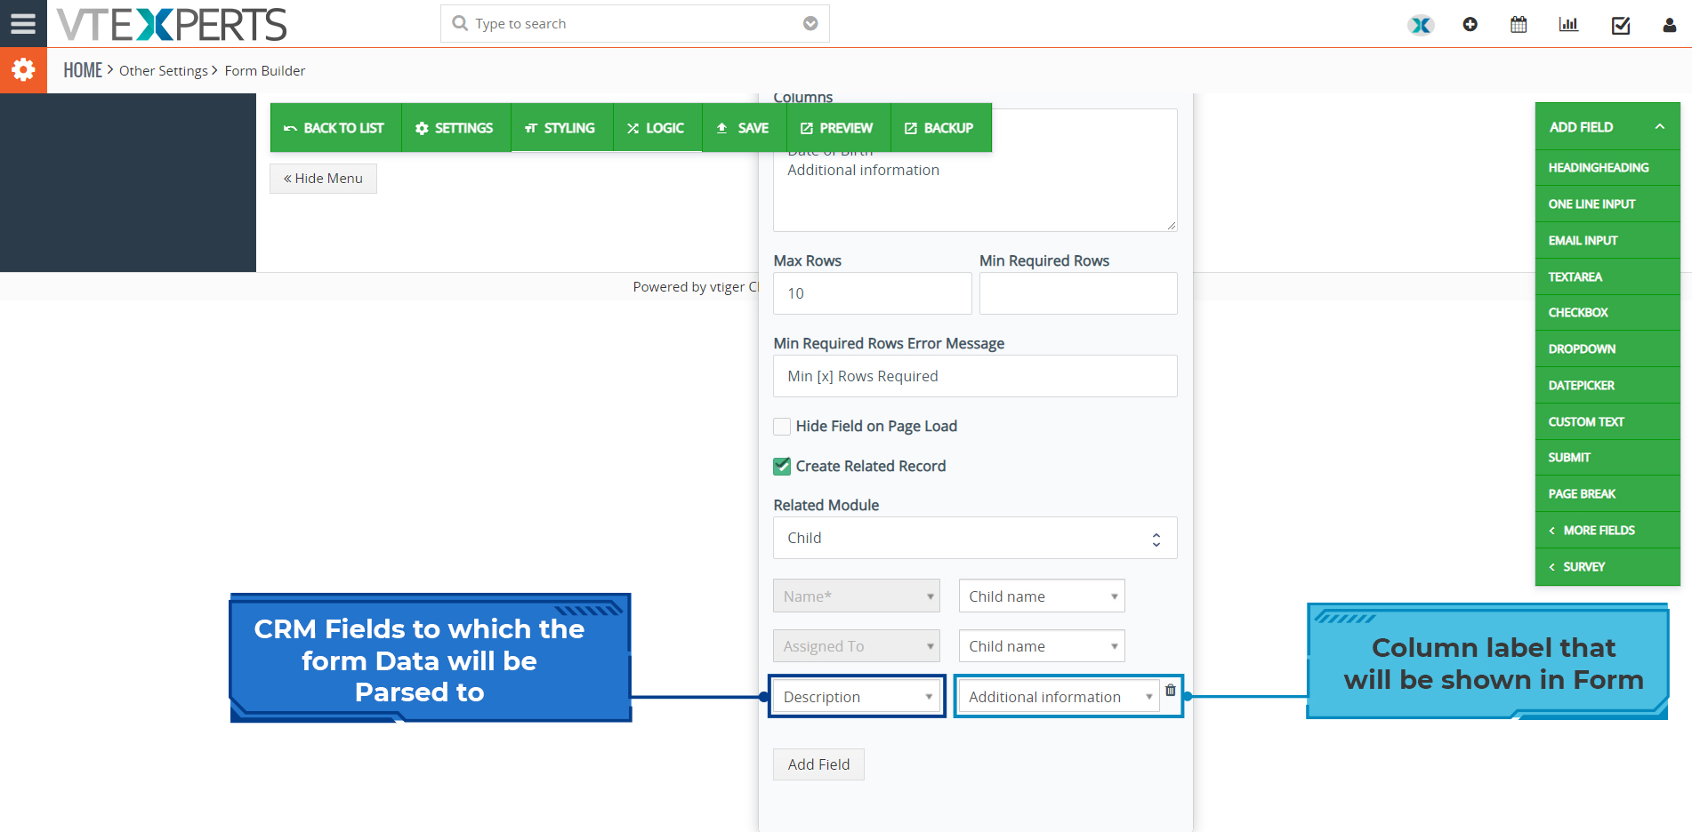Click the VTExperts X logo icon in top bar
1692x832 pixels.
click(1421, 25)
